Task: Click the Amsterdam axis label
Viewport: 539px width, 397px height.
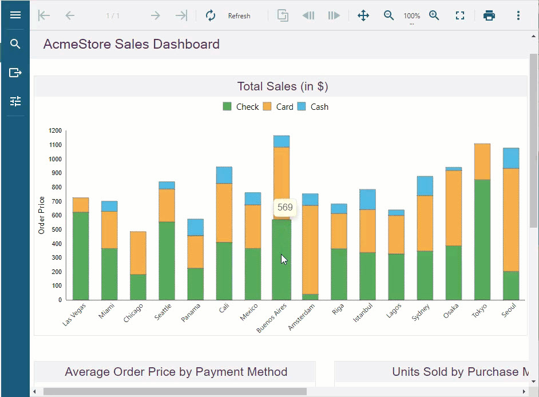Action: click(x=301, y=317)
